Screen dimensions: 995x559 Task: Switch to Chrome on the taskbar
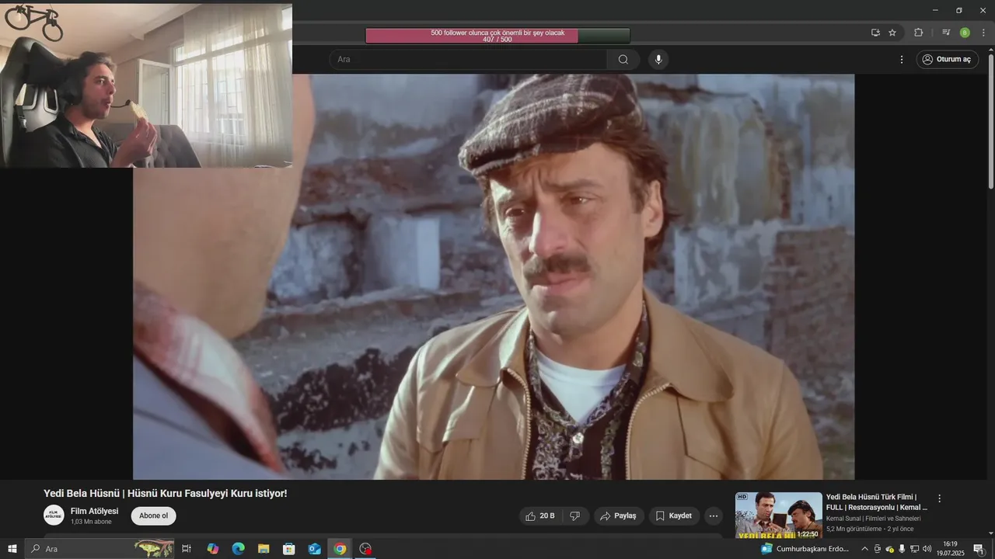coord(340,549)
